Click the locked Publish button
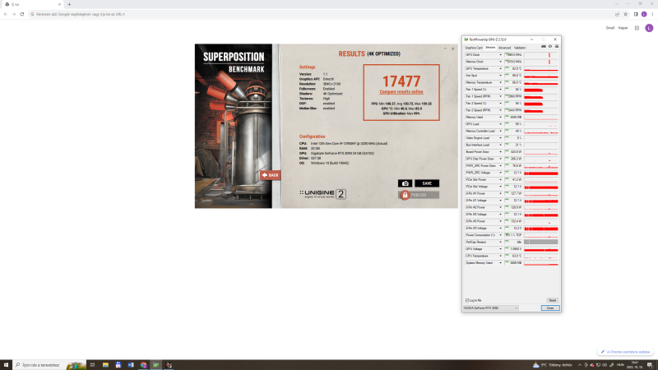 click(419, 195)
